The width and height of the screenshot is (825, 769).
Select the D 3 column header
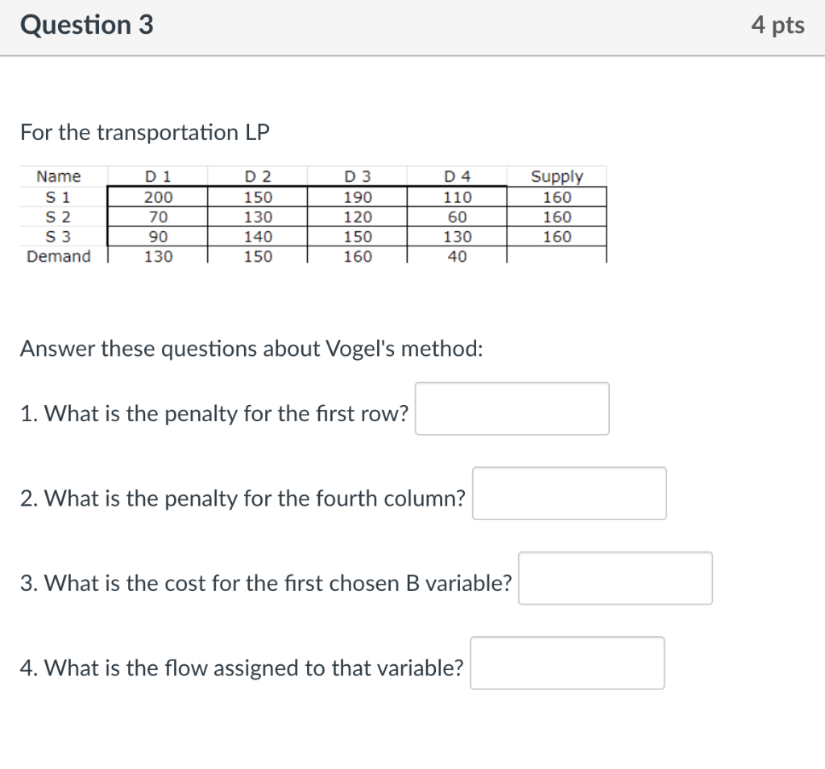[356, 176]
